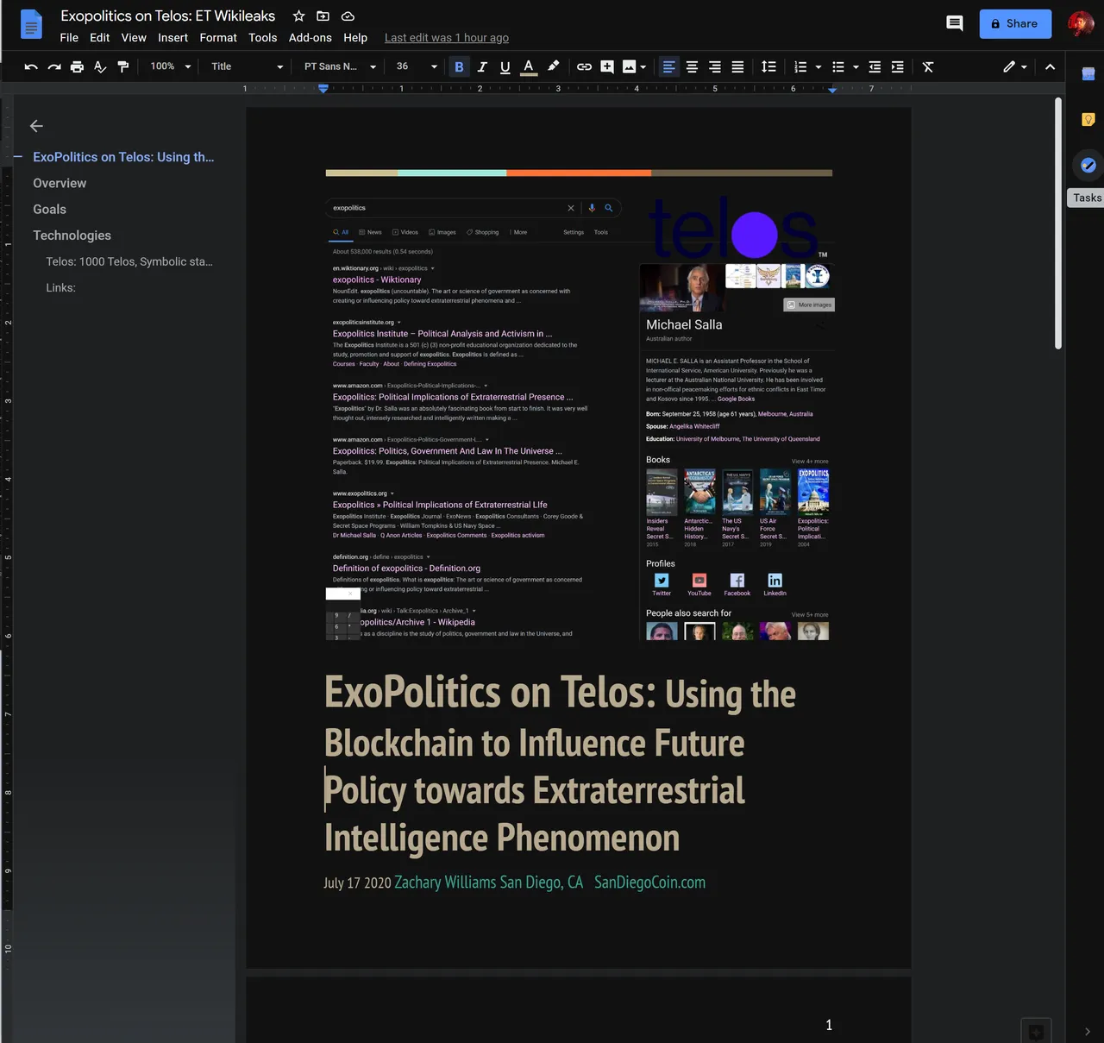Viewport: 1104px width, 1043px height.
Task: Open the font size 36 dropdown
Action: [417, 66]
